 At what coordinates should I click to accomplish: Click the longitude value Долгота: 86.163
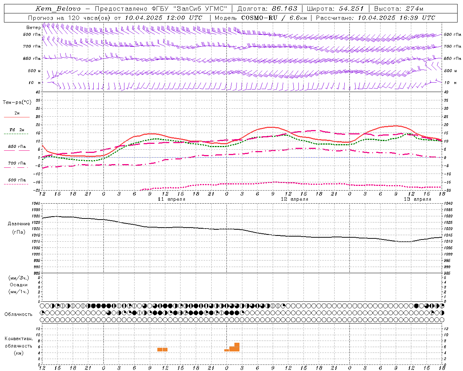pos(267,9)
